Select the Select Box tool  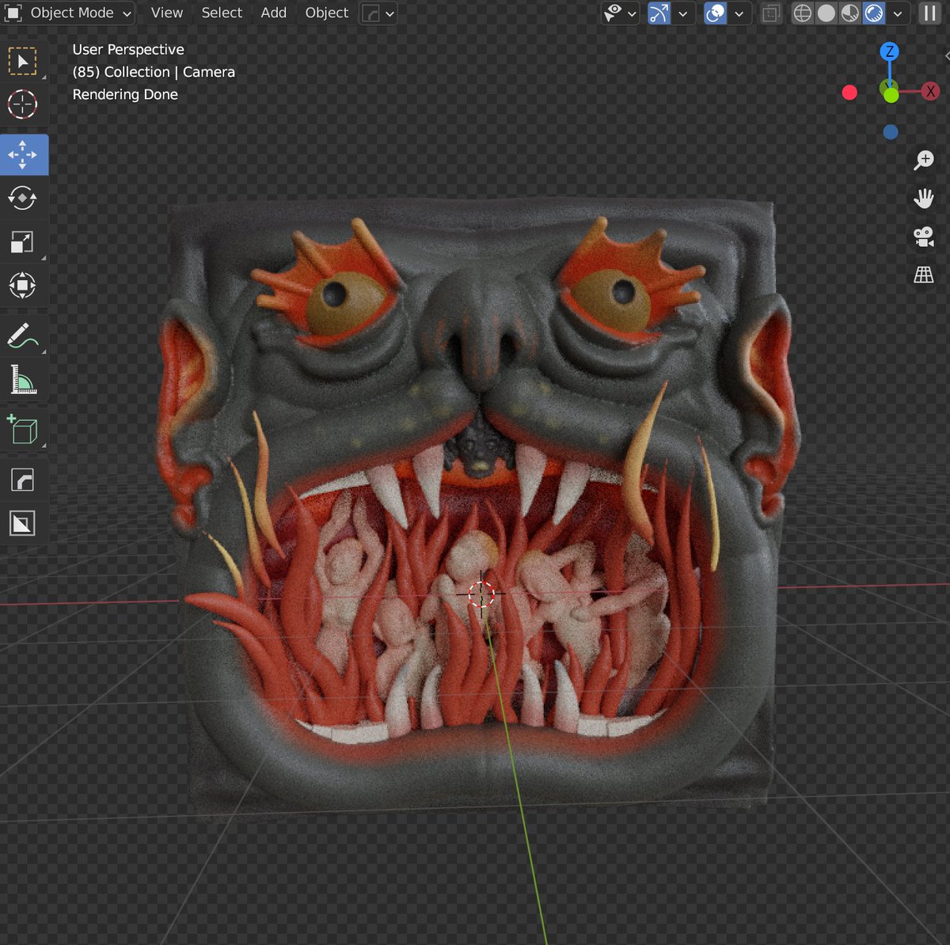[x=22, y=62]
